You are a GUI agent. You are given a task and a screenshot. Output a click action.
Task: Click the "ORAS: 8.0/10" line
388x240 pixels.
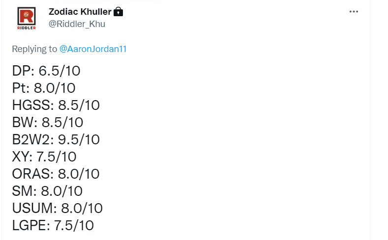[x=56, y=174]
